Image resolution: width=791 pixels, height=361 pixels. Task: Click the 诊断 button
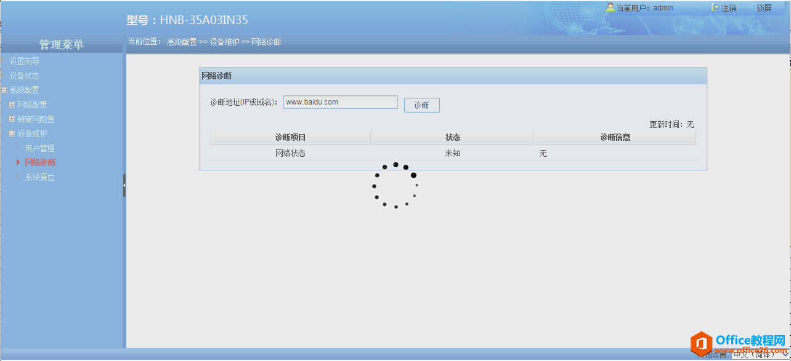coord(421,105)
